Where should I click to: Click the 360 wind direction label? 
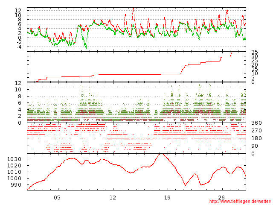256,123
